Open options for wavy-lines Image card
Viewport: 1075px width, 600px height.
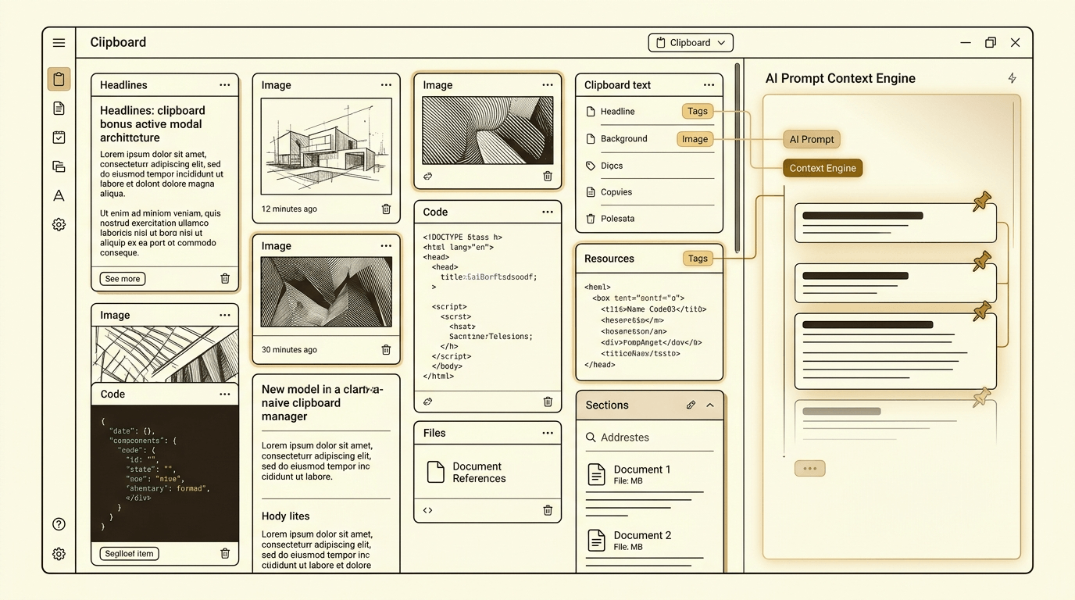point(548,85)
